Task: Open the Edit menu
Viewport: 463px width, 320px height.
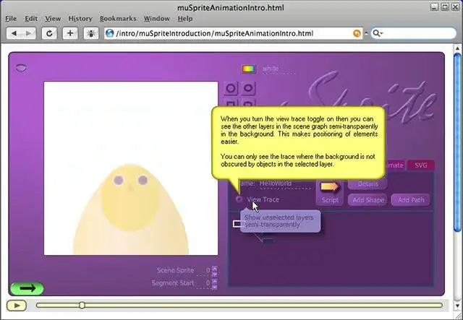Action: click(31, 19)
